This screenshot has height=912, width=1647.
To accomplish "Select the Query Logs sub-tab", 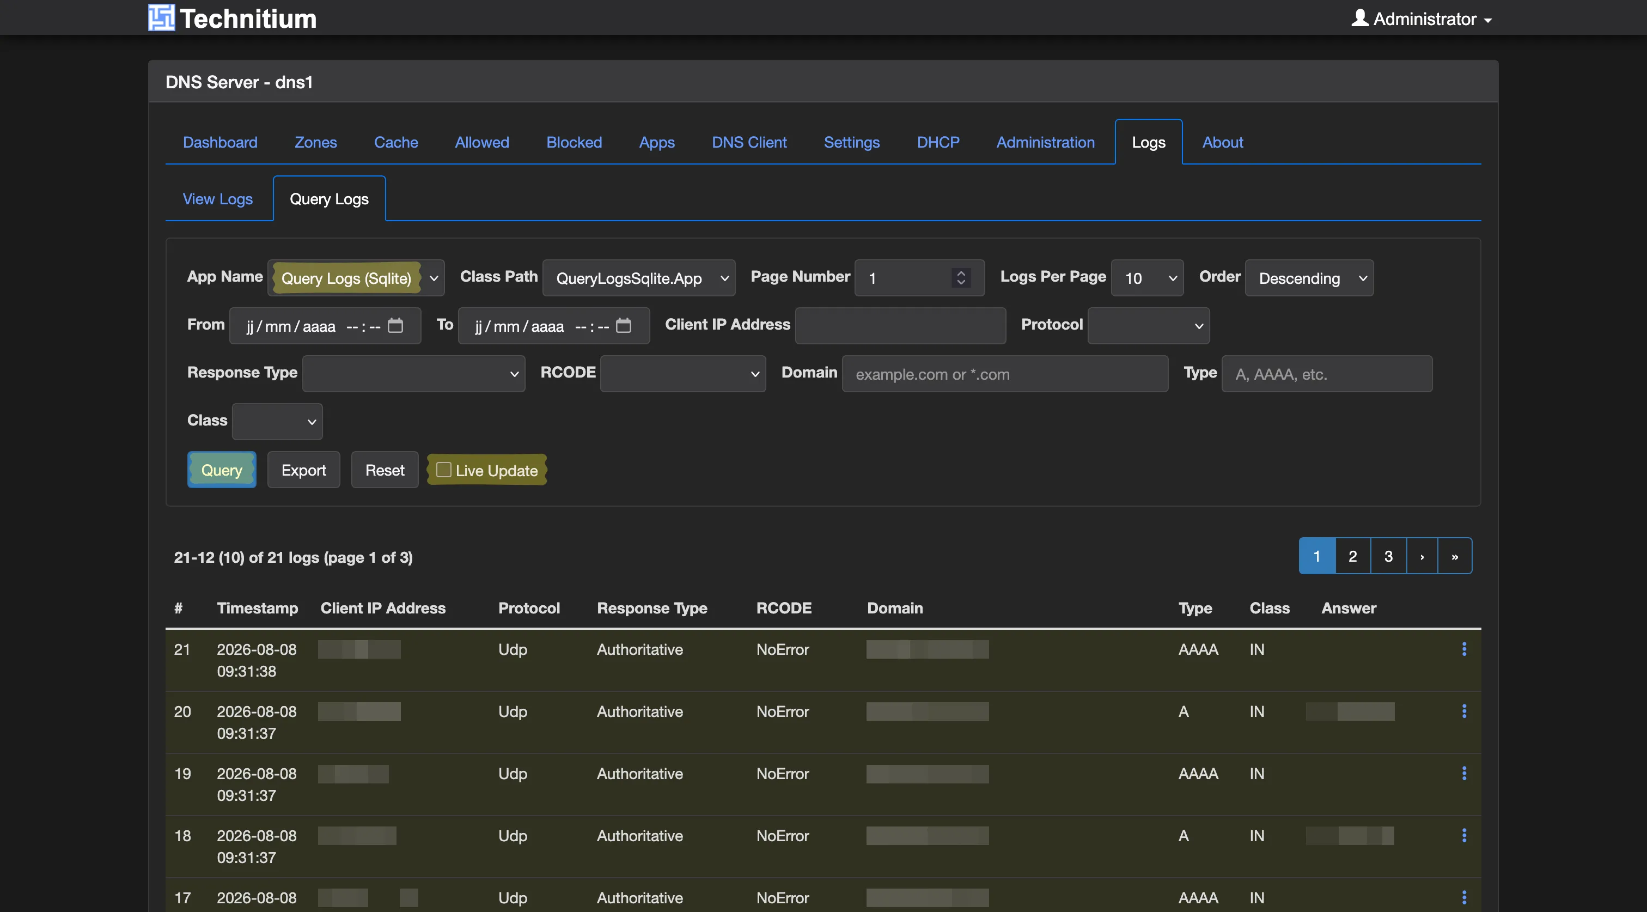I will click(x=328, y=199).
